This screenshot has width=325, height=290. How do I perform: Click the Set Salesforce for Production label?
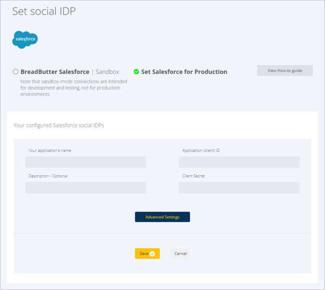[x=184, y=72]
